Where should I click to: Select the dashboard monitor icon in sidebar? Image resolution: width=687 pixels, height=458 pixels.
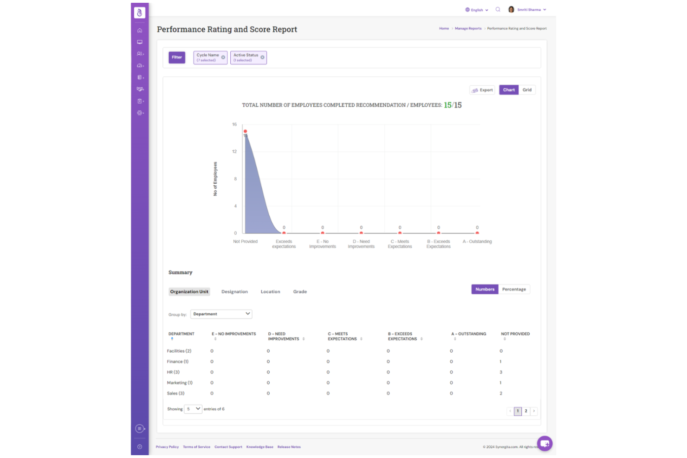pos(139,42)
